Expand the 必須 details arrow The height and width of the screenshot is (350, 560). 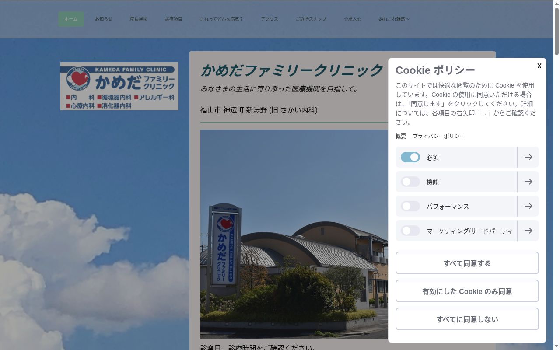point(528,157)
